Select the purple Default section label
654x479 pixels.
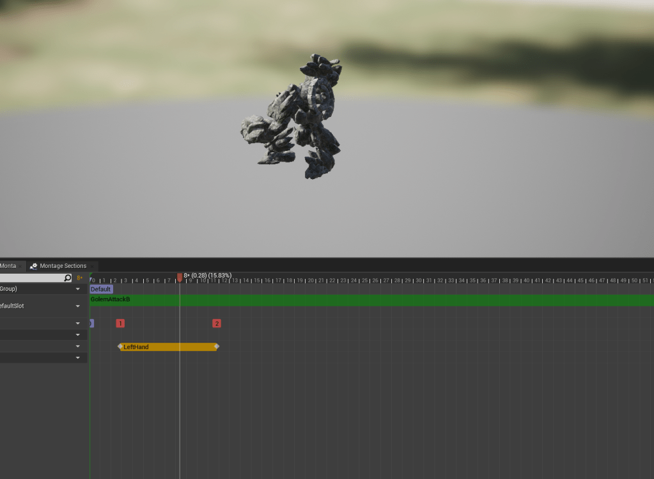(101, 289)
